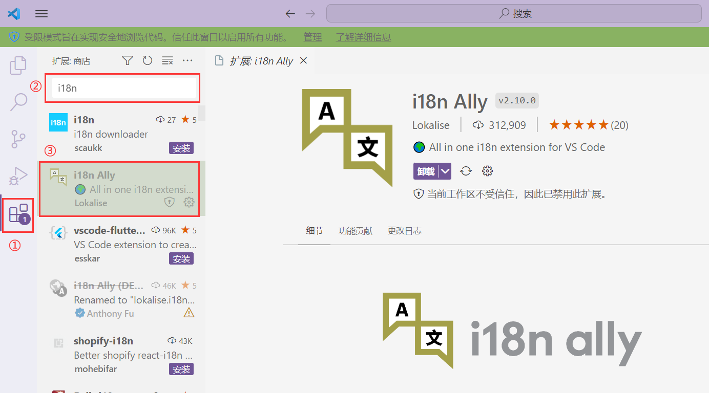Click the title bar search box
Image resolution: width=709 pixels, height=393 pixels.
(x=514, y=13)
